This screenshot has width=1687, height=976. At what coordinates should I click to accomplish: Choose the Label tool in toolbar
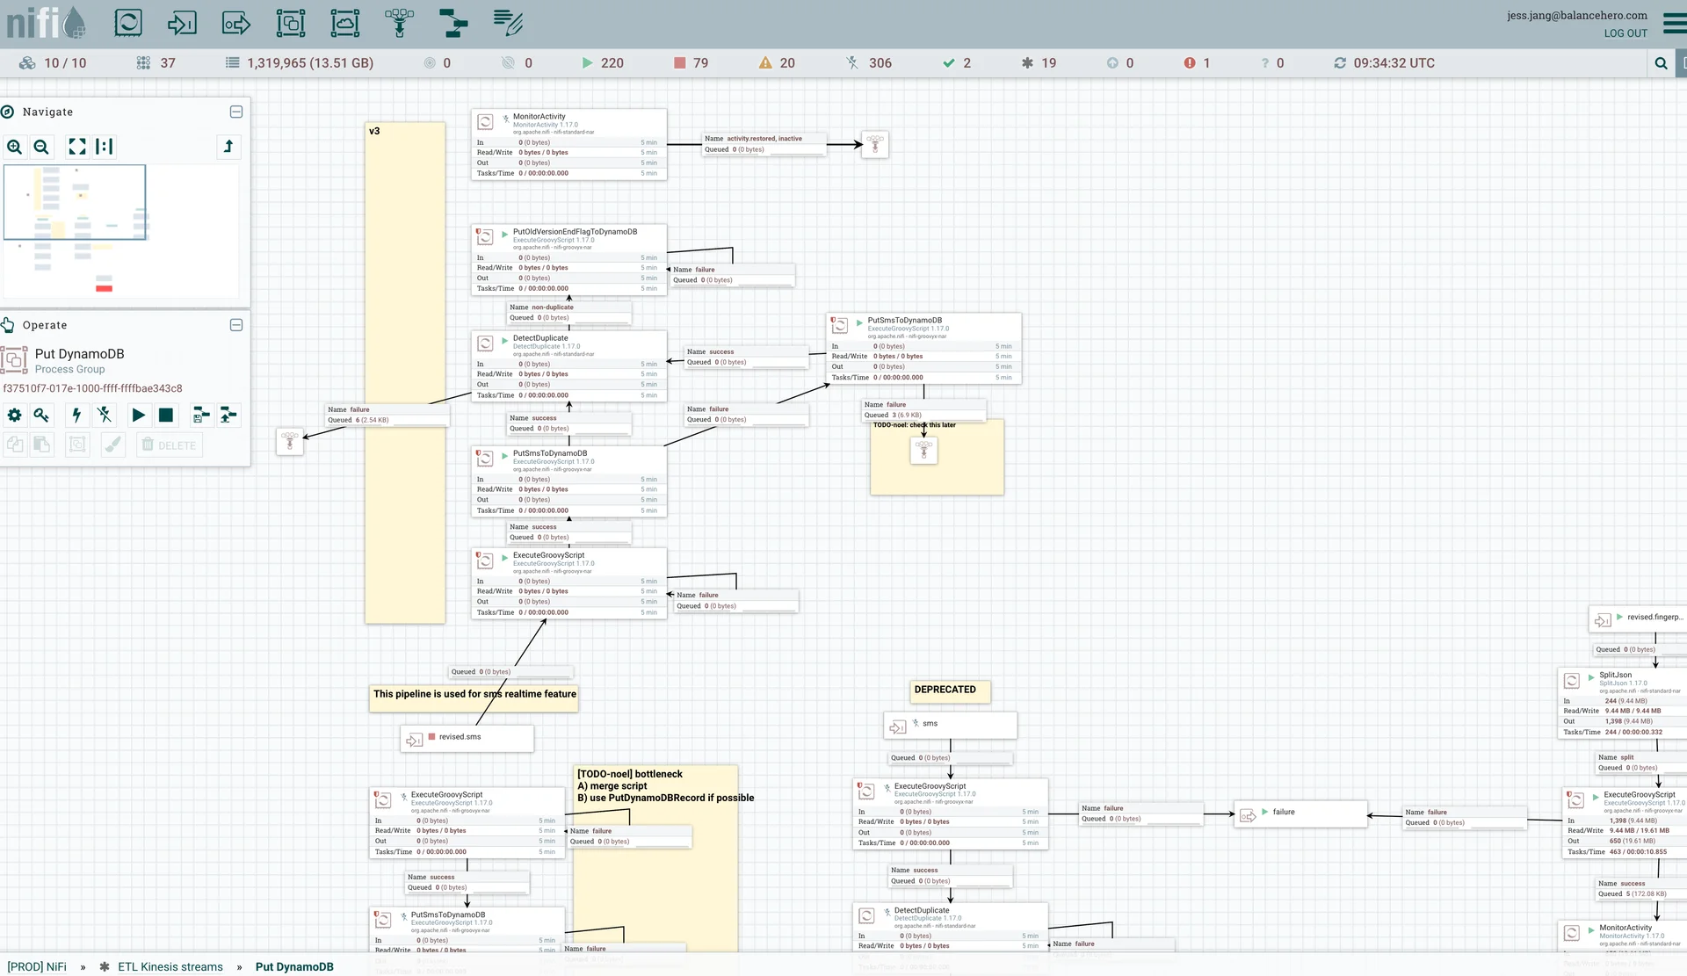[x=508, y=23]
